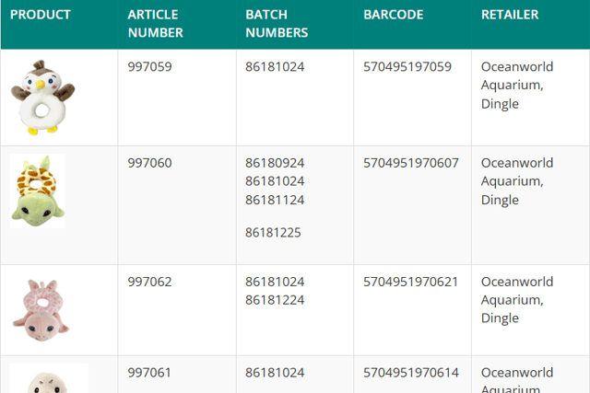The image size is (590, 393).
Task: Click batch number 86181024 in the 997059 row
Action: tap(275, 66)
